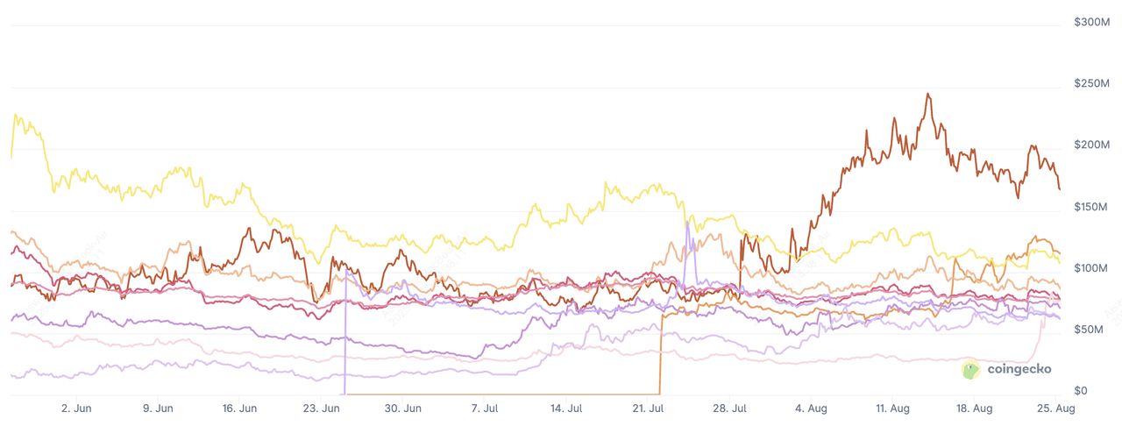Click the coingecko watermark text

point(1019,370)
